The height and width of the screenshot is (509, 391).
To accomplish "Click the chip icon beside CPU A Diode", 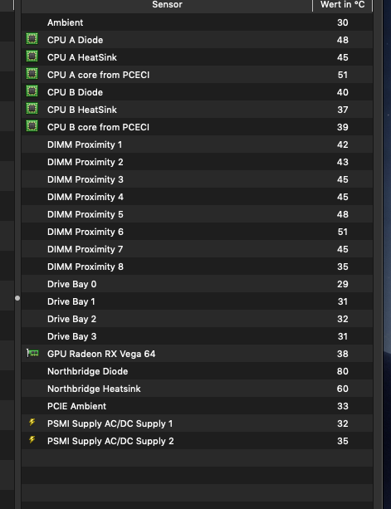I will tap(32, 39).
